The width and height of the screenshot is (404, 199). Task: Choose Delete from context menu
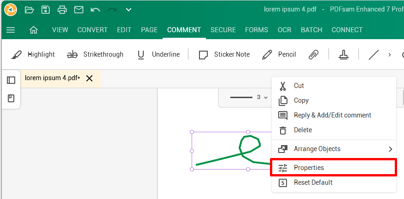[x=334, y=129]
